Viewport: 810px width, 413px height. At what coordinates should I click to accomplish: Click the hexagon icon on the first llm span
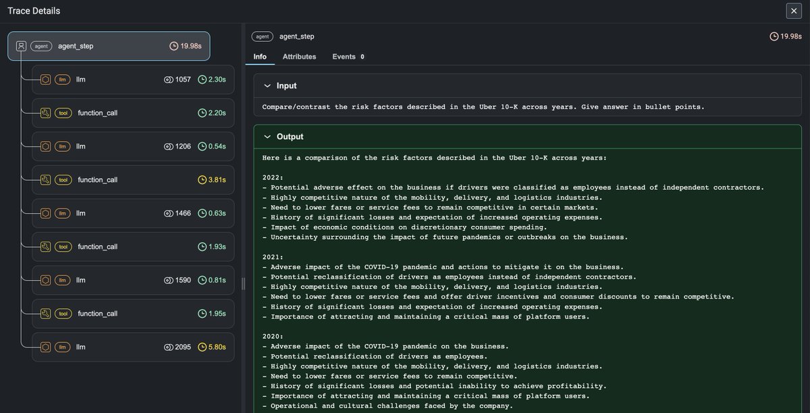pos(45,79)
